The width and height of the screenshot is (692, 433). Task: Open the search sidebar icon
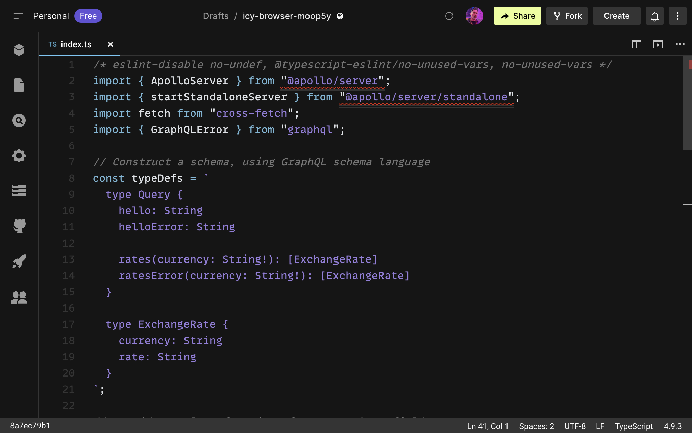tap(19, 120)
